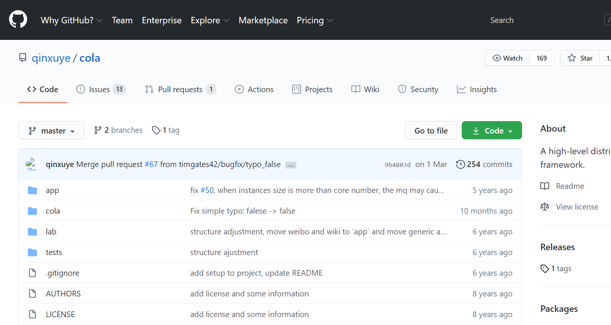Click the .gitignore file icon
Screen dimensions: 611x325
tap(32, 273)
